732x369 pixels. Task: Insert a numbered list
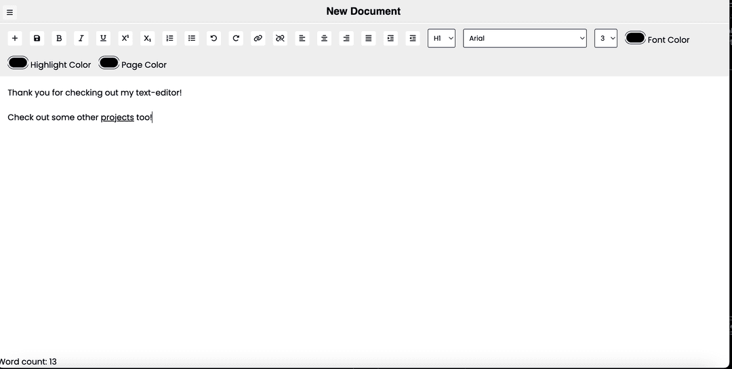click(x=169, y=38)
